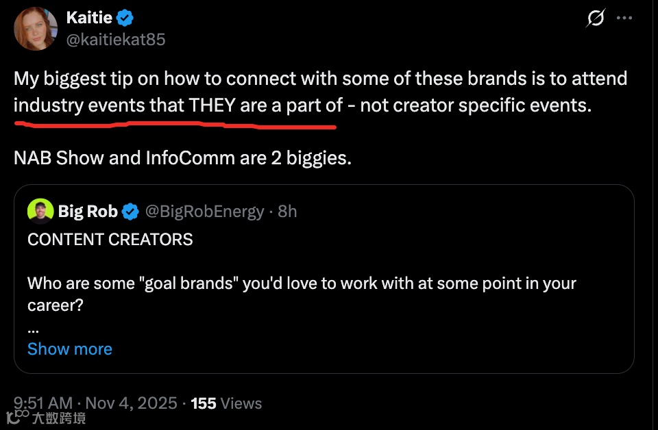The height and width of the screenshot is (430, 658).
Task: Visit the @BigRobEnergy handle
Action: click(204, 212)
